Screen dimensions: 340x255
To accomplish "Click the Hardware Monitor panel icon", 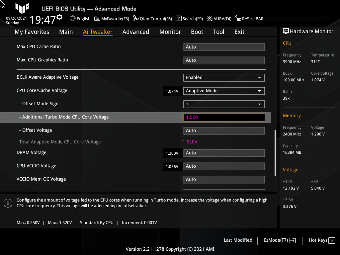I will point(286,31).
